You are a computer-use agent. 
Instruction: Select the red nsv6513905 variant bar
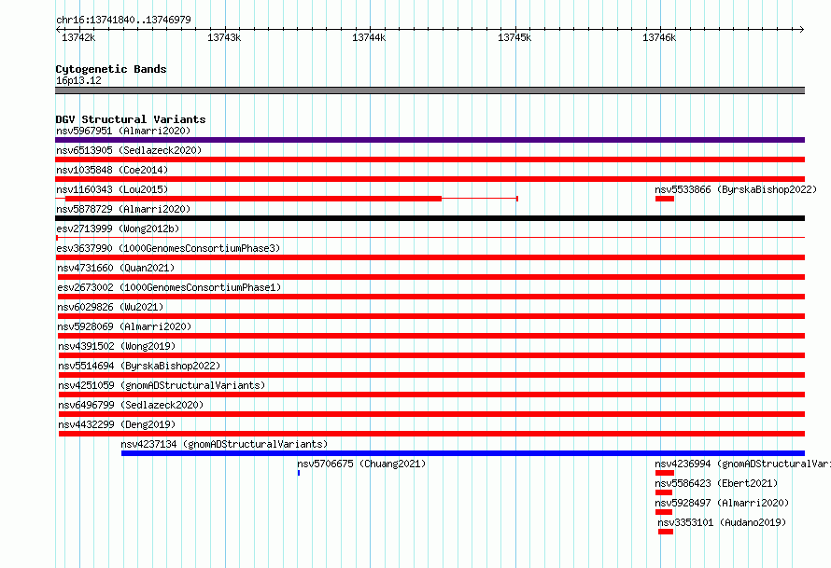click(430, 159)
